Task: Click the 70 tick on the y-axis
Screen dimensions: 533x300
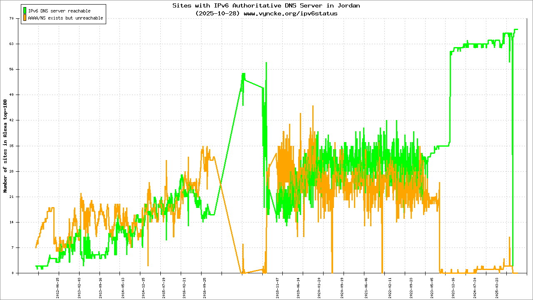Action: (11, 19)
